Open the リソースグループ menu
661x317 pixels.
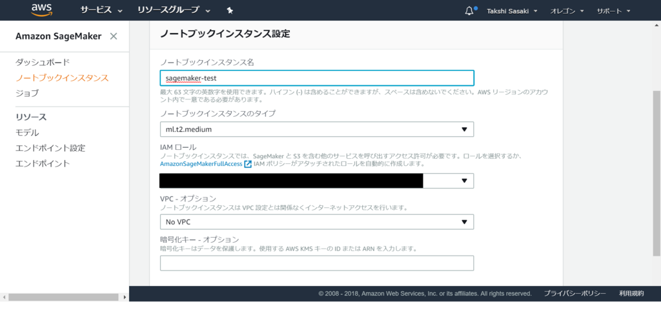click(x=174, y=10)
